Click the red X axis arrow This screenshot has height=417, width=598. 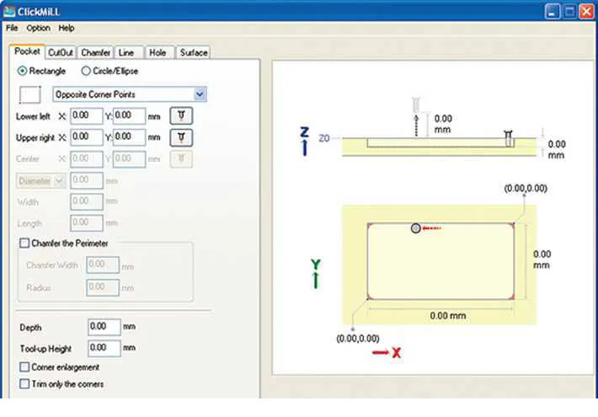[378, 352]
